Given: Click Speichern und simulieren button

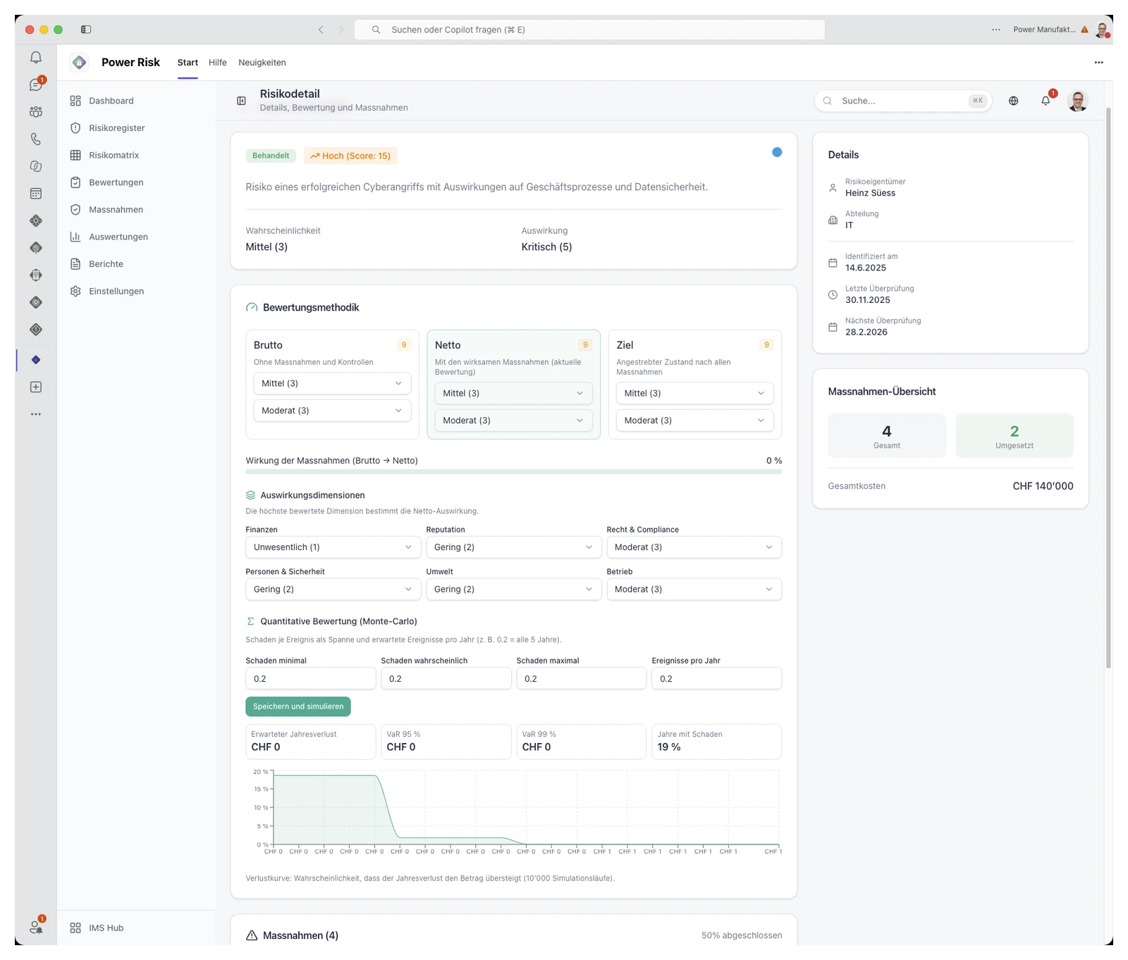Looking at the screenshot, I should tap(298, 706).
